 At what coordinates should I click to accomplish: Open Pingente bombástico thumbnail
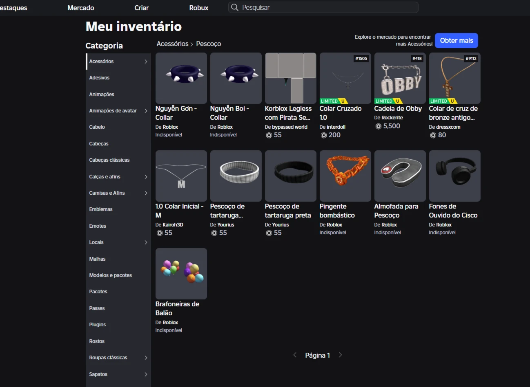[x=345, y=176]
